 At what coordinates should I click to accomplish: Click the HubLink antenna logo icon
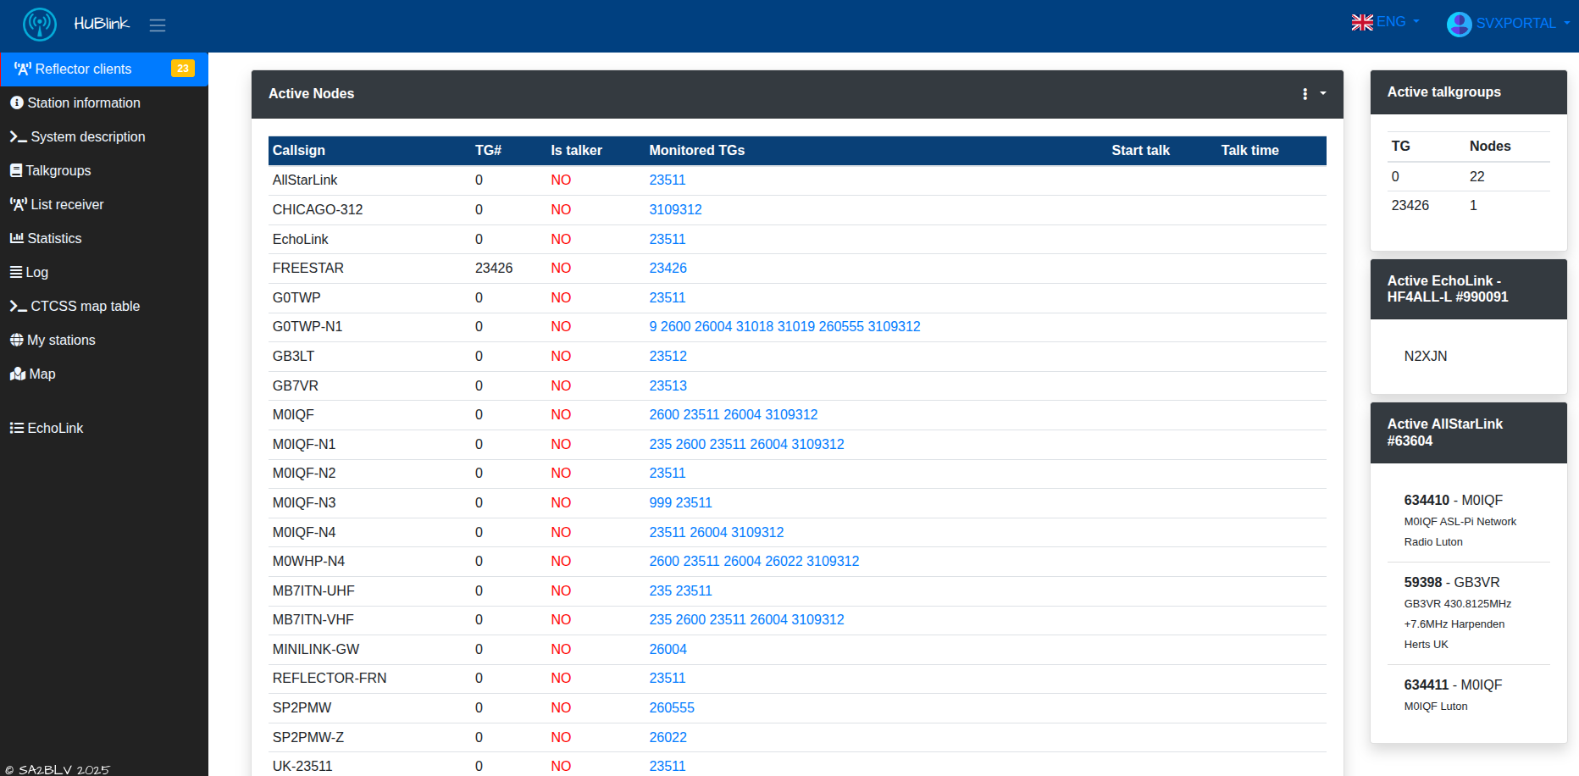(39, 25)
